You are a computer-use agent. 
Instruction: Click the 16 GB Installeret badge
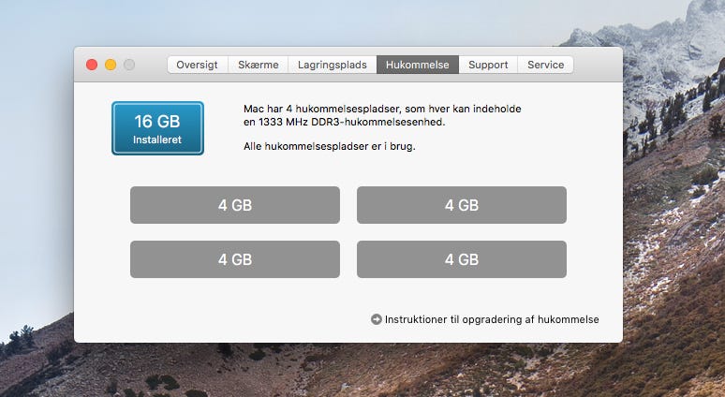[x=157, y=128]
